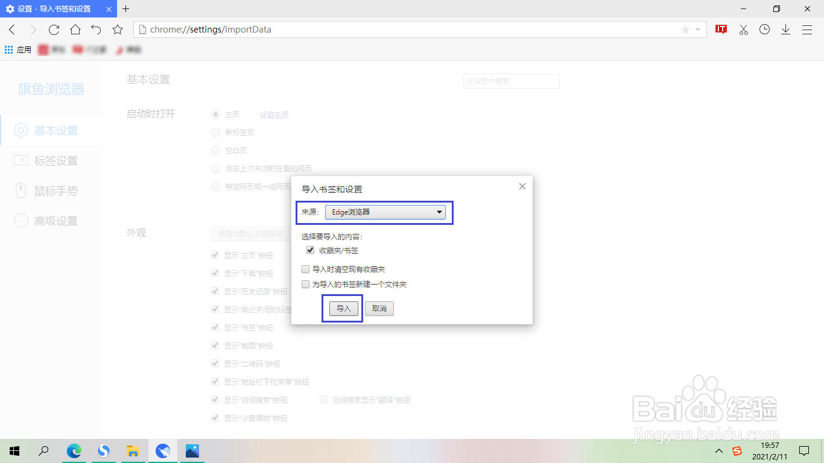Click the undo closed tab arrow icon
Image resolution: width=824 pixels, height=463 pixels.
(x=96, y=30)
